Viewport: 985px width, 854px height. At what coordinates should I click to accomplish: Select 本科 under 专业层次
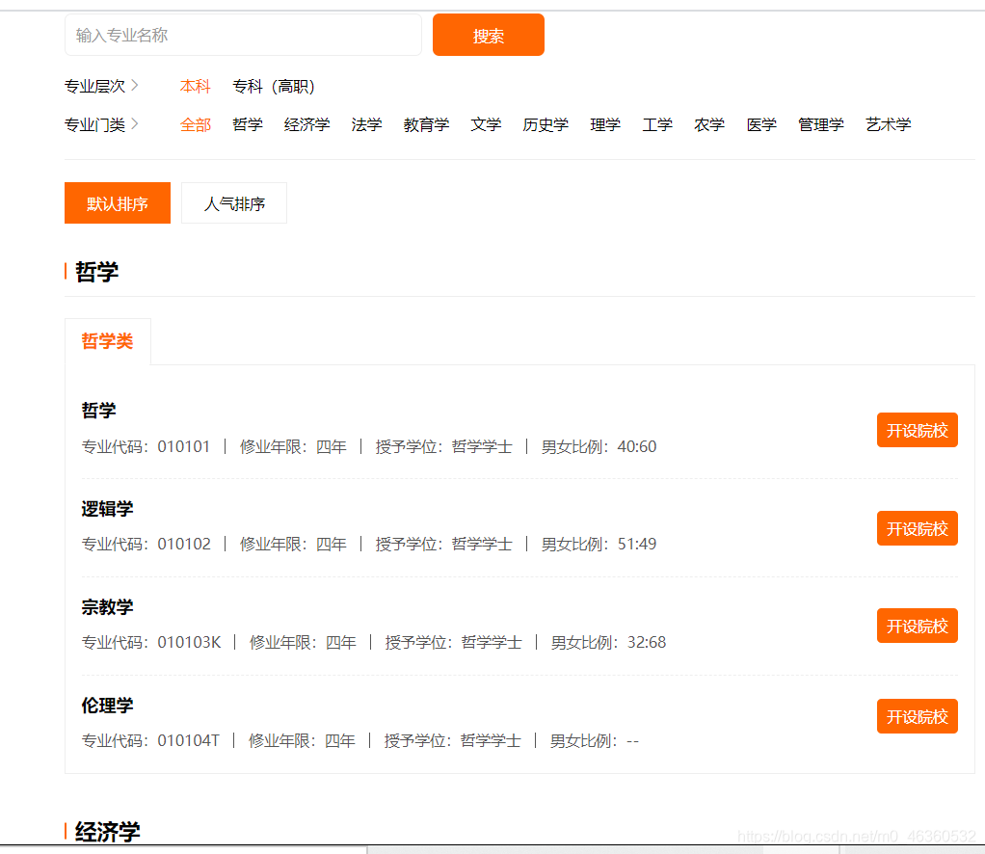pyautogui.click(x=196, y=86)
